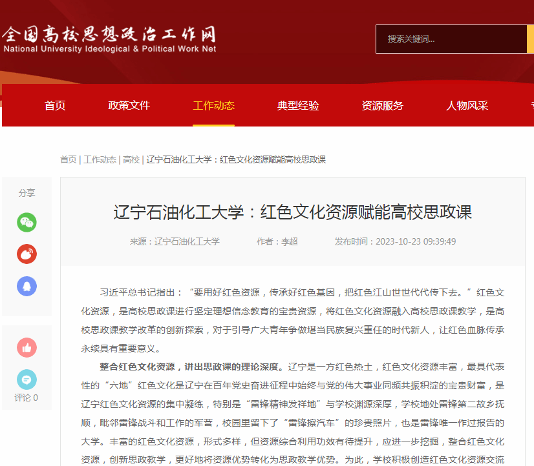Viewport: 534px width, 466px height.
Task: Share article via WeChat icon
Action: click(x=27, y=223)
